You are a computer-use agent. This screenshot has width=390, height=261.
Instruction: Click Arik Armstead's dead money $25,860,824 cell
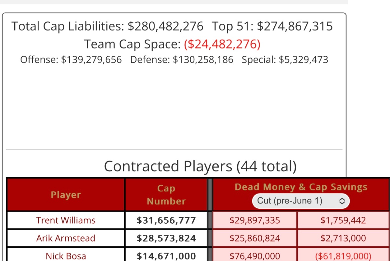pyautogui.click(x=254, y=238)
